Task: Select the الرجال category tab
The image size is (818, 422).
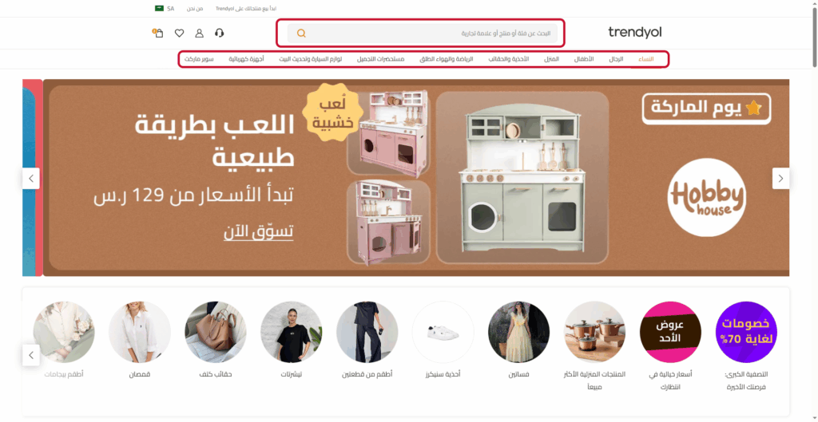Action: pos(616,59)
